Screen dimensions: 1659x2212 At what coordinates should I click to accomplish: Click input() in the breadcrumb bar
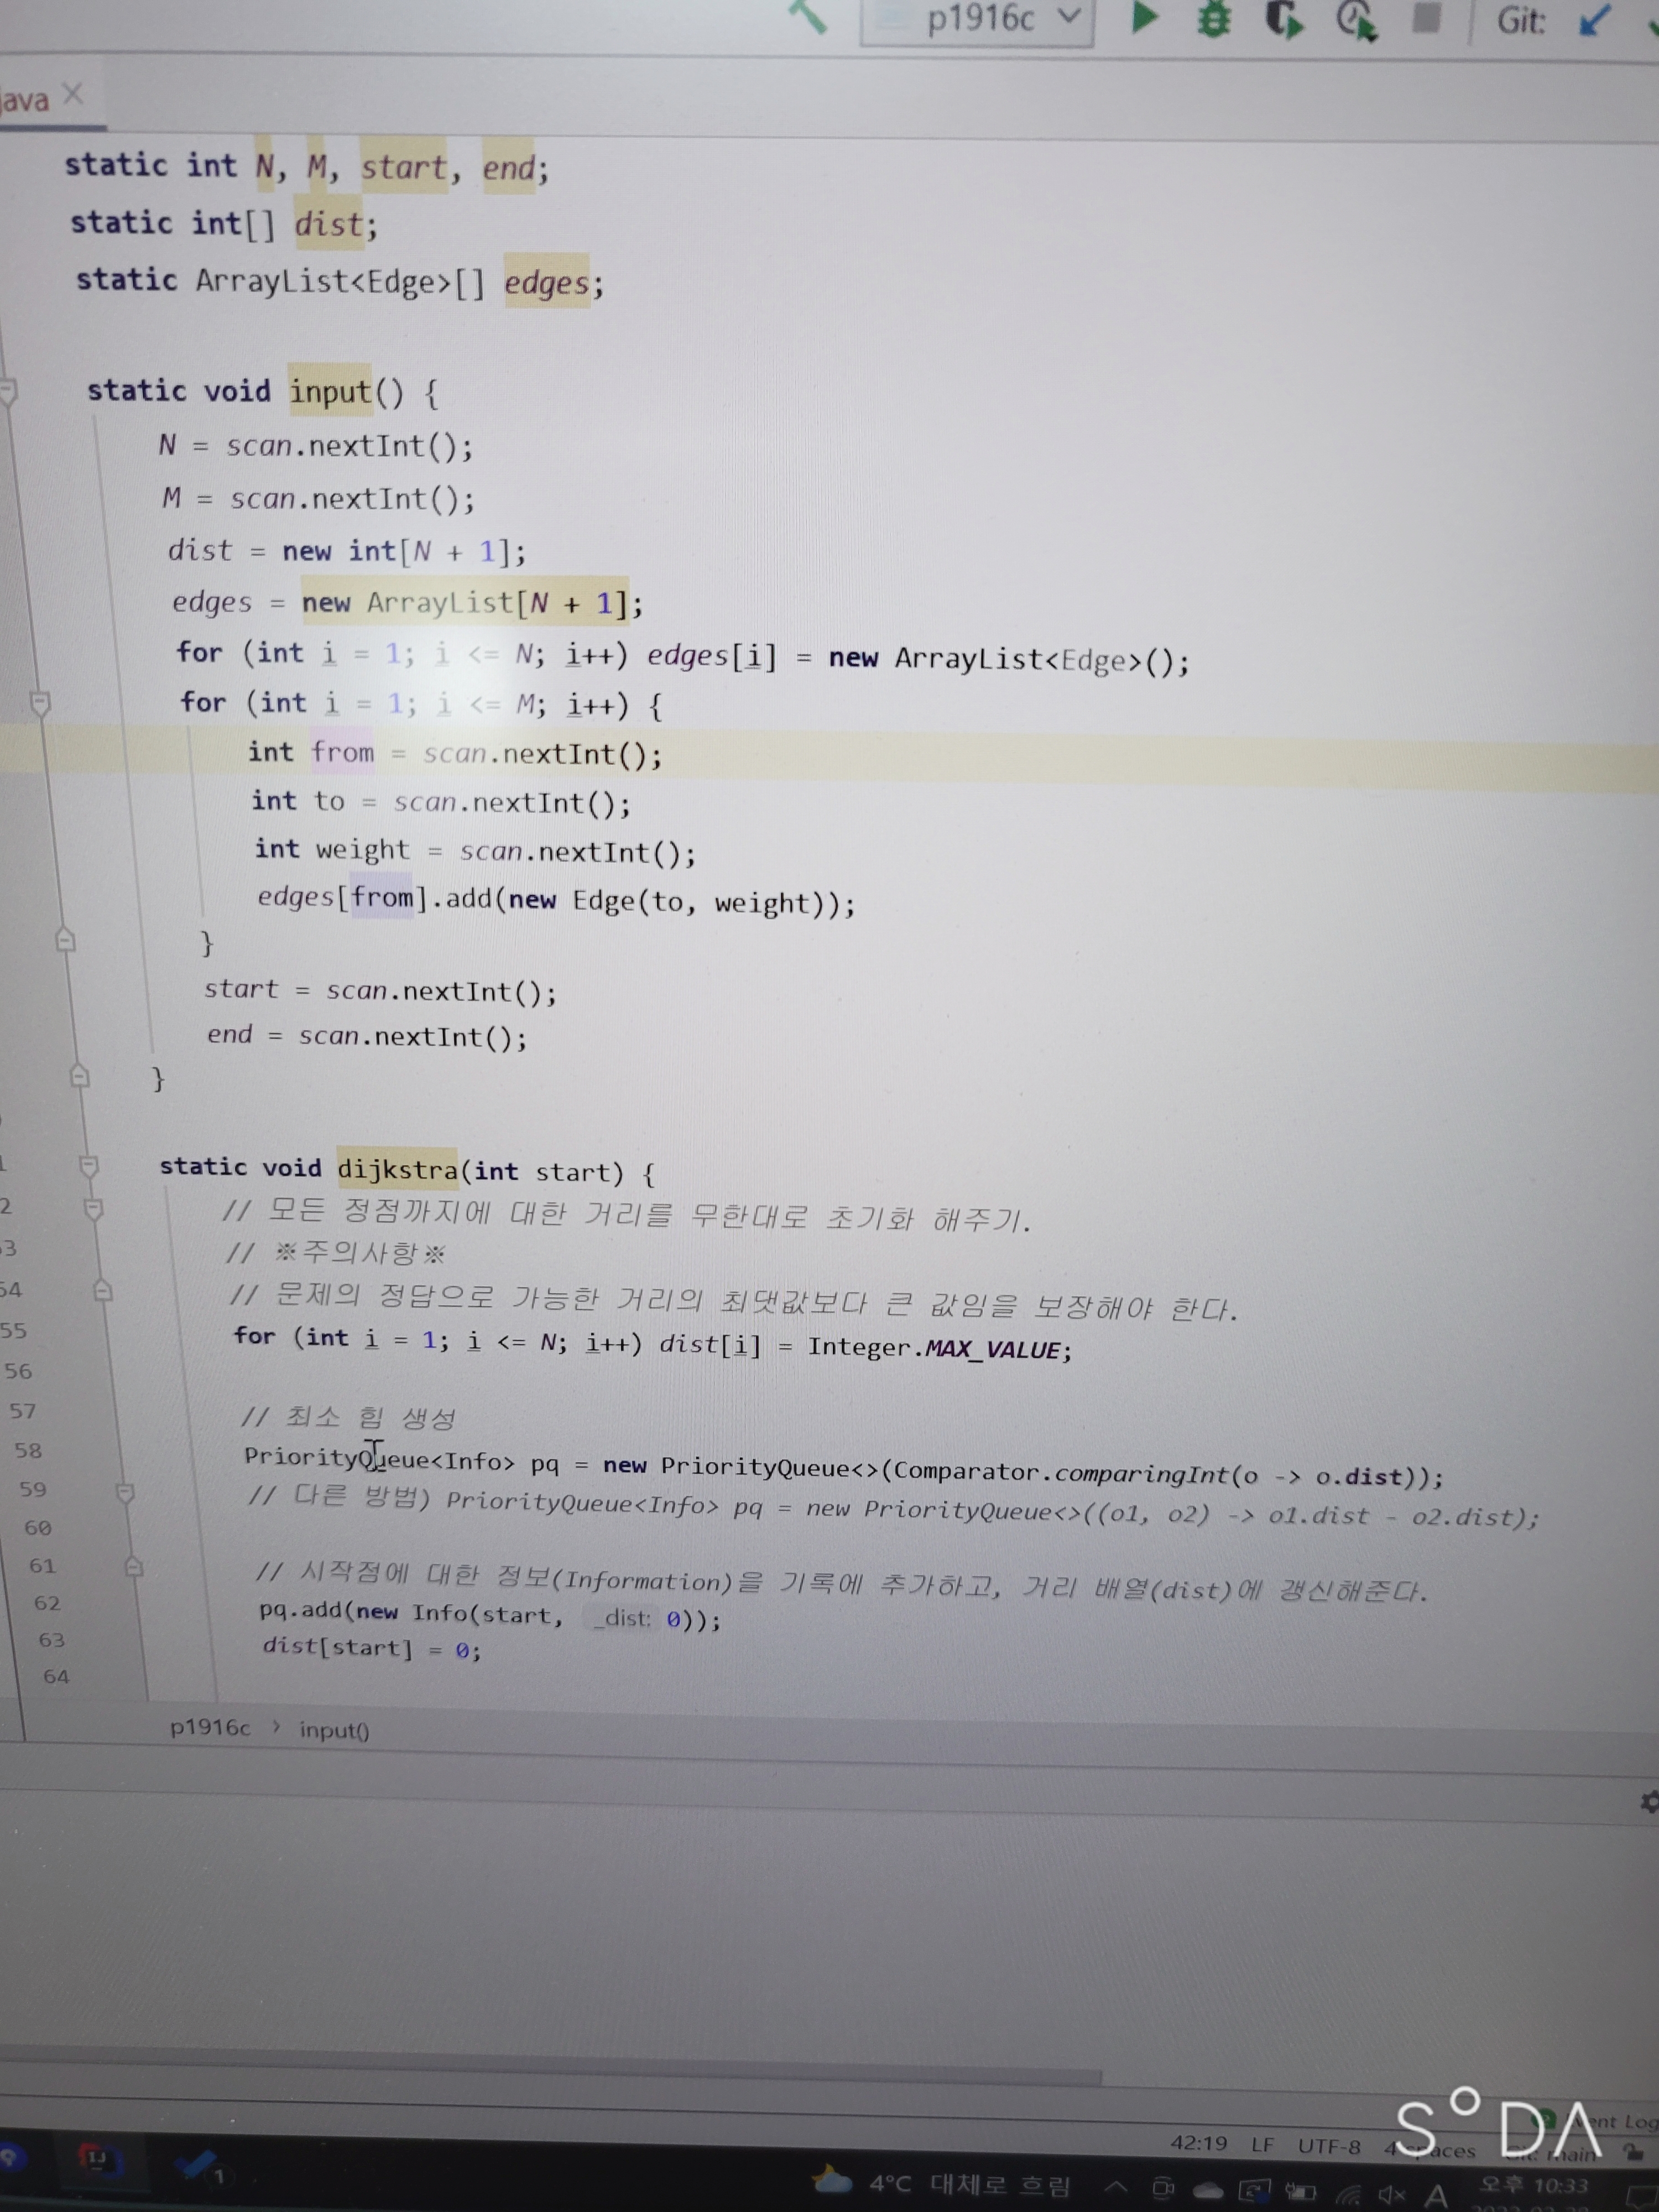point(334,1730)
